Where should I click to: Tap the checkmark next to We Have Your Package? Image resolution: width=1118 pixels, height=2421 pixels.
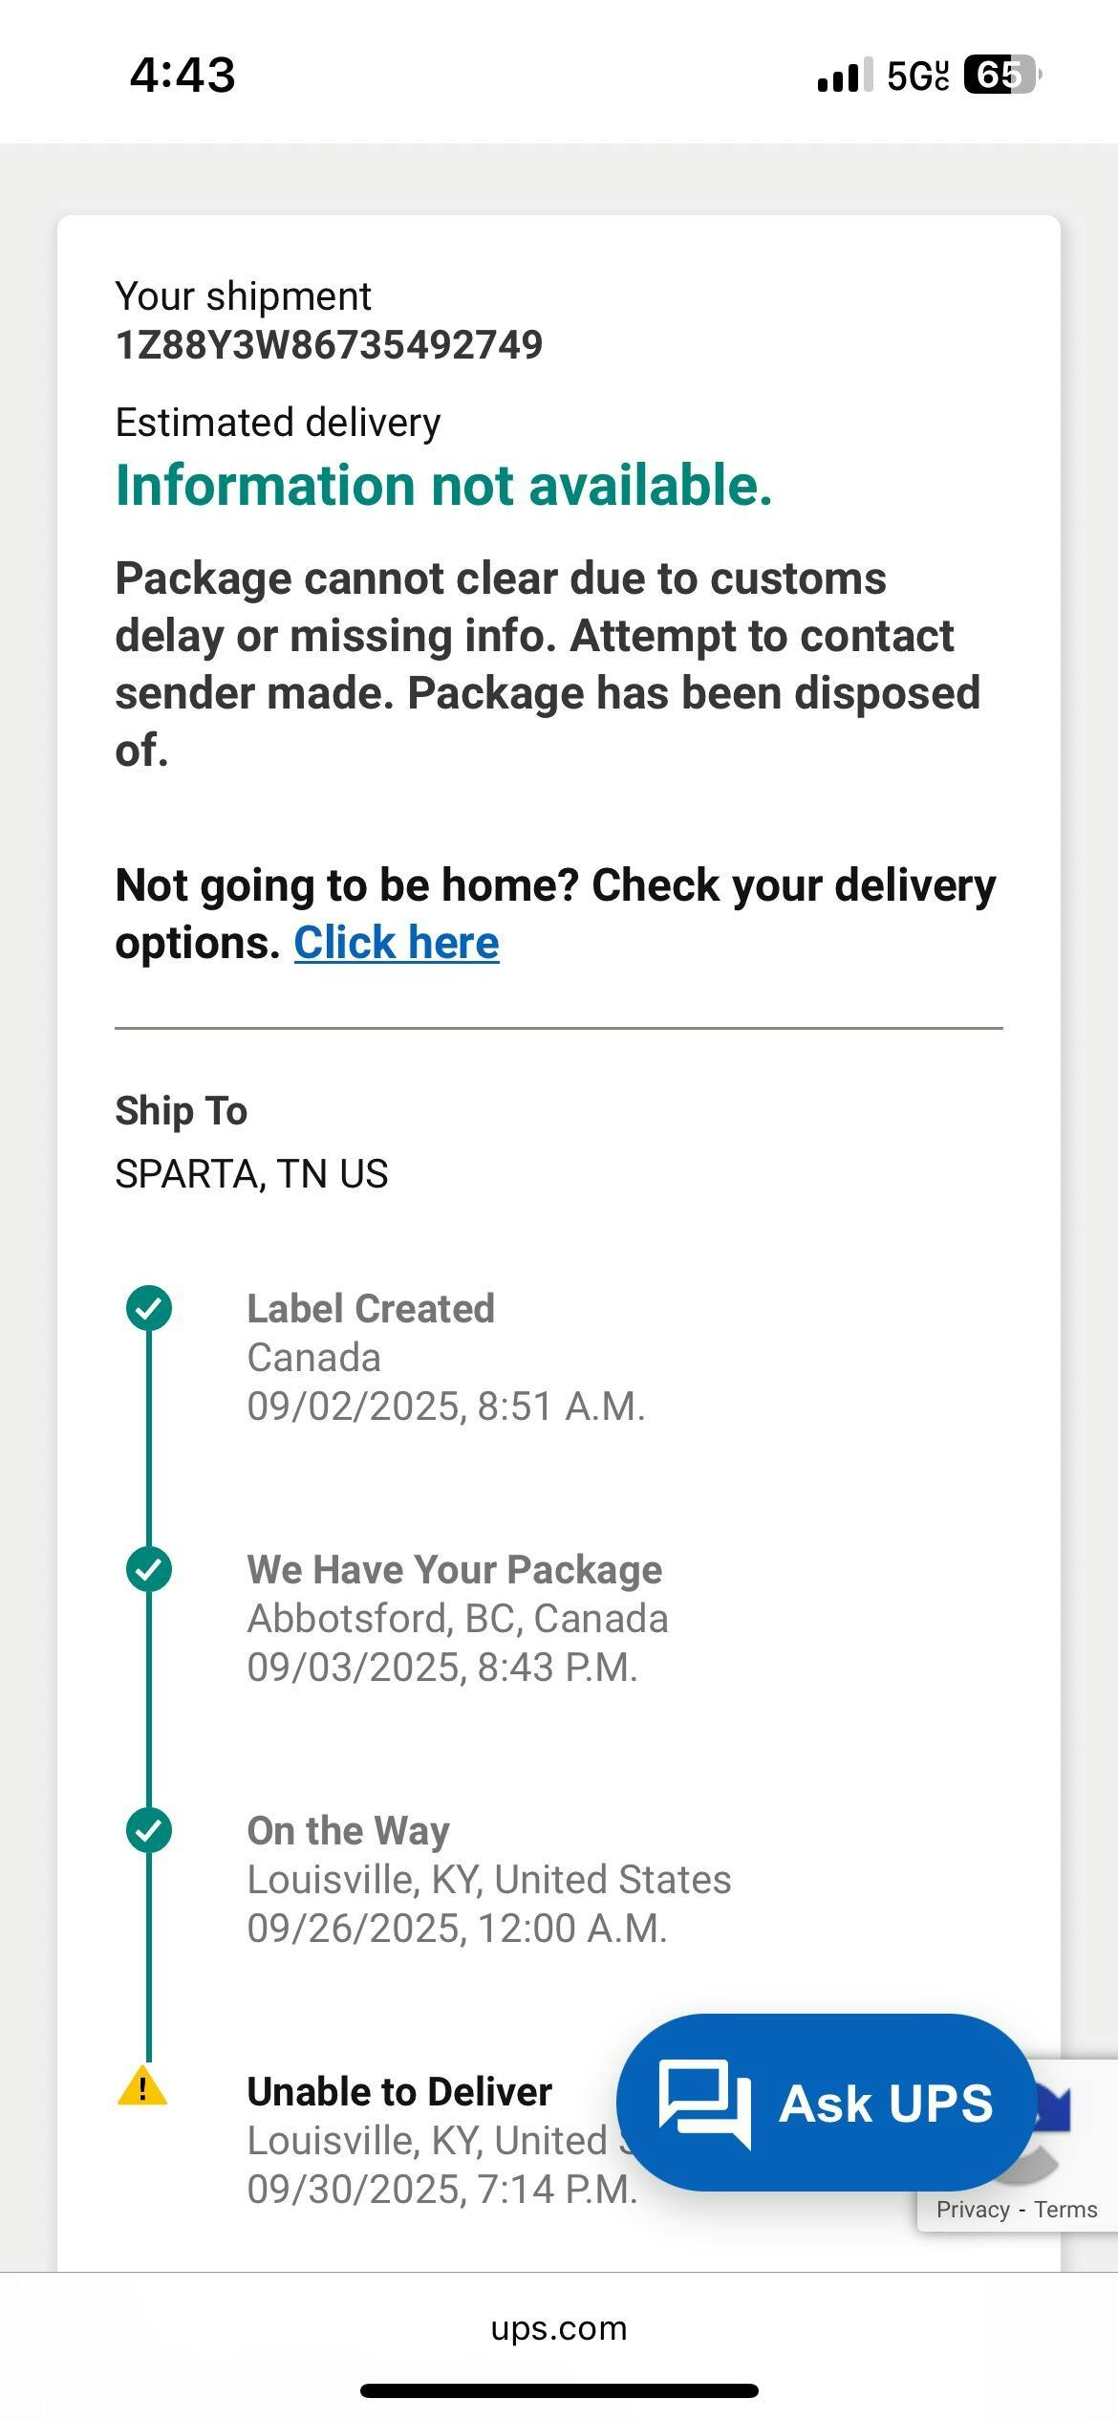coord(149,1569)
